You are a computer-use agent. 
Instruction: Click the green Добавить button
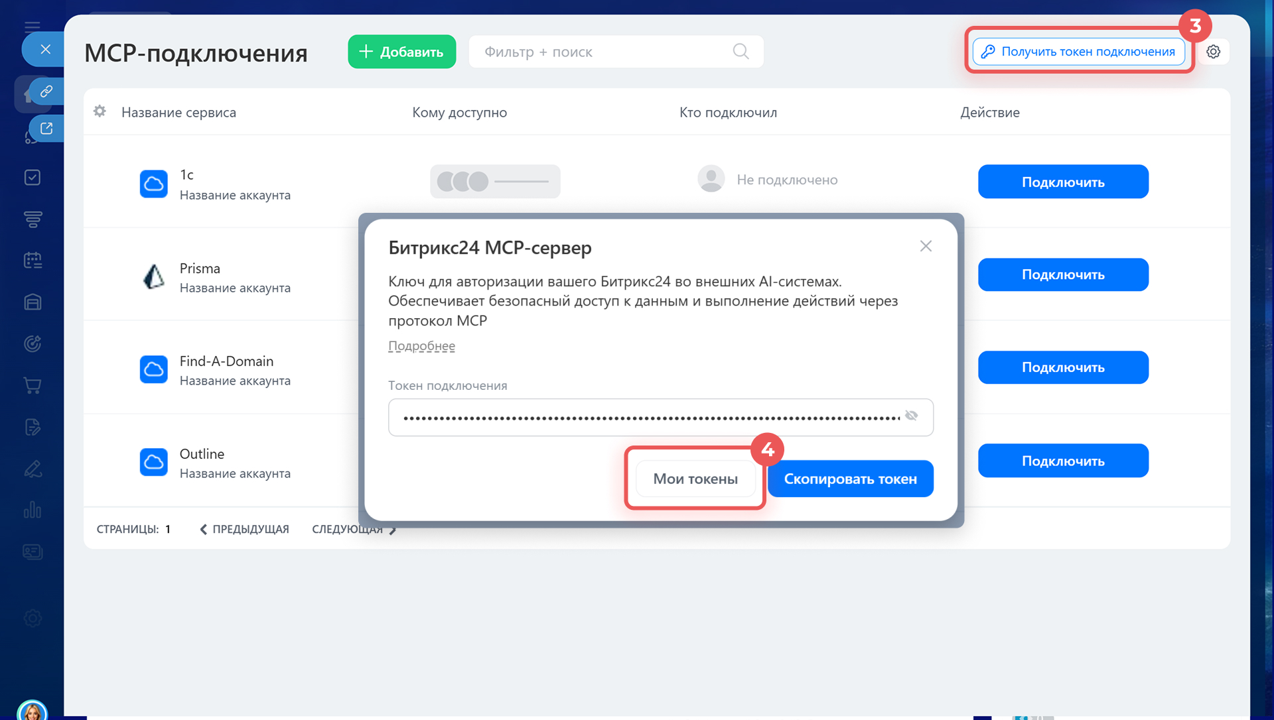tap(401, 52)
